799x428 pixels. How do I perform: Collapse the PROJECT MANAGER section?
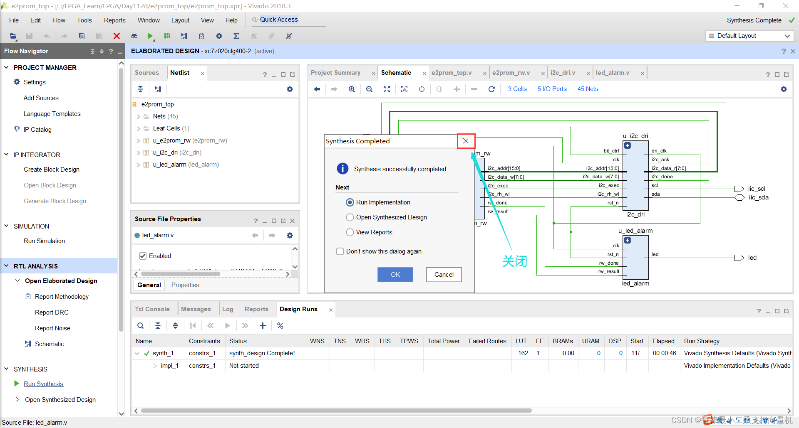click(x=6, y=67)
